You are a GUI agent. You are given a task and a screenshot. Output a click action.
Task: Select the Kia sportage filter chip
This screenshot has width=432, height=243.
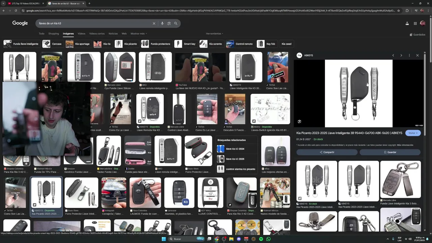78,44
